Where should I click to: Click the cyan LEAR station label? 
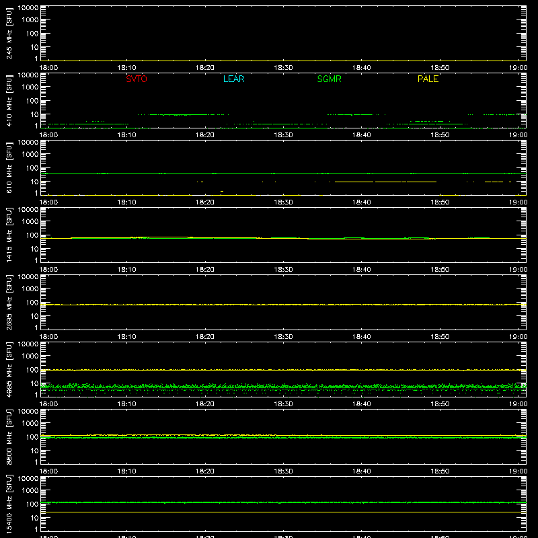click(x=233, y=79)
